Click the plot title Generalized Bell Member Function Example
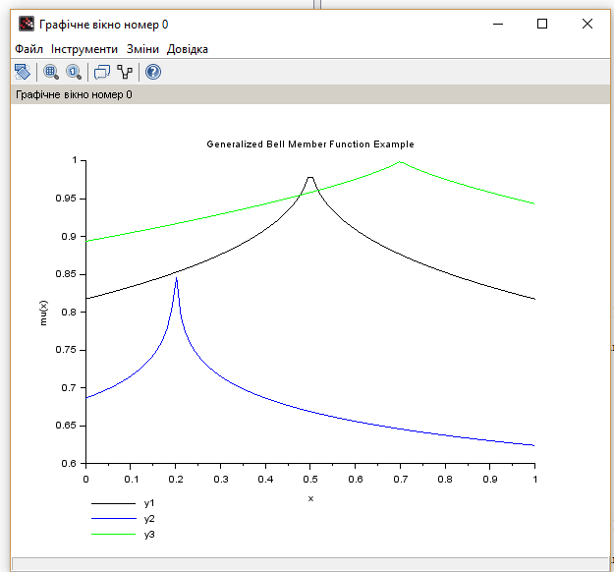Image resolution: width=614 pixels, height=572 pixels. click(x=310, y=144)
